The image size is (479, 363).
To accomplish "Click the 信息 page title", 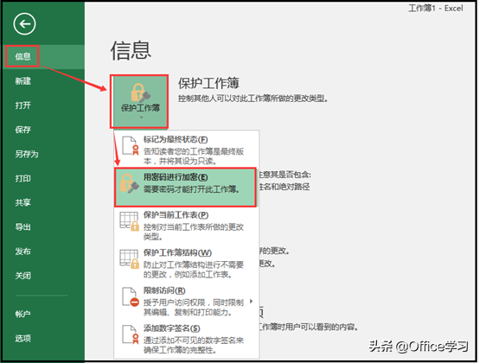I will click(x=131, y=50).
